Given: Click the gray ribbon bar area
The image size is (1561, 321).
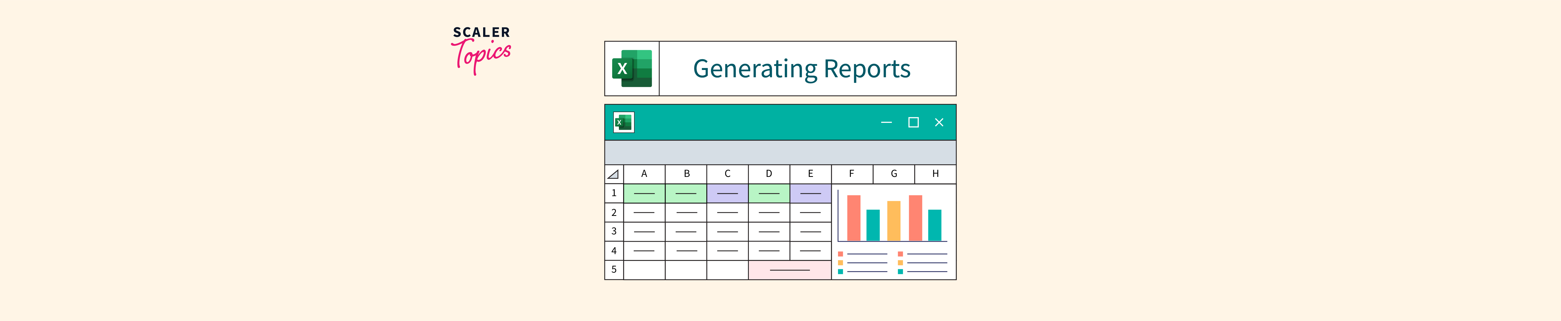Looking at the screenshot, I should tap(780, 153).
